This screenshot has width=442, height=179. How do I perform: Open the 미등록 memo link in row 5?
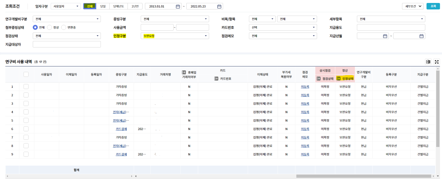pyautogui.click(x=305, y=121)
